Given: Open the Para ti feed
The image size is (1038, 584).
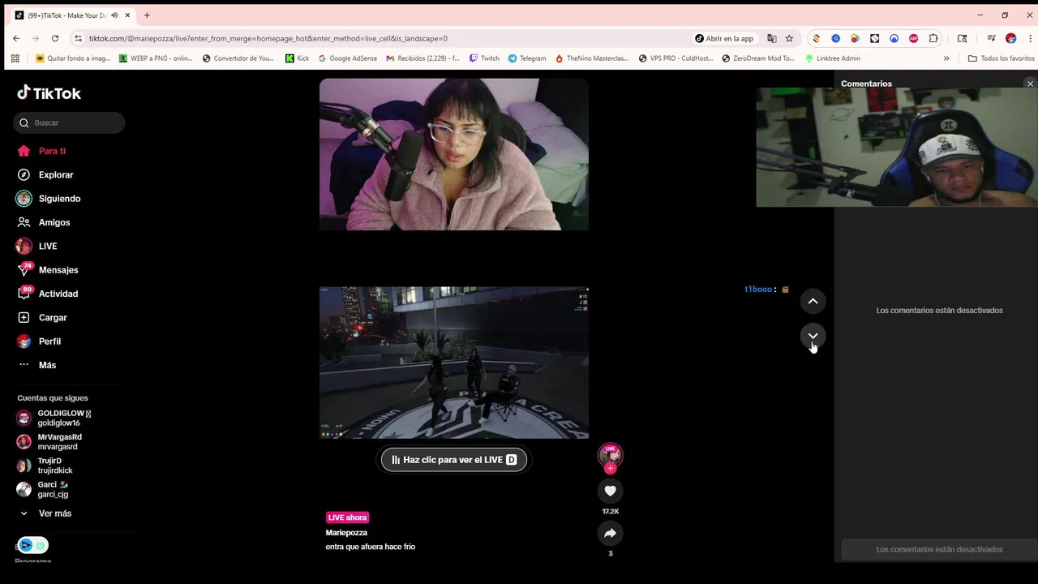Looking at the screenshot, I should 41,151.
